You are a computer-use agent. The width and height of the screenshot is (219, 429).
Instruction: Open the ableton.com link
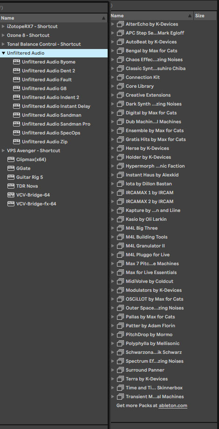(173, 406)
